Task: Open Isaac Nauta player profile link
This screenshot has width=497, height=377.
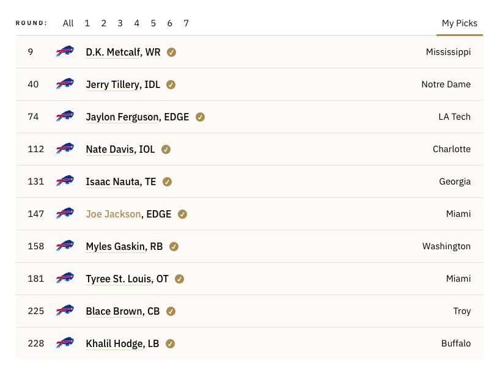Action: tap(113, 182)
